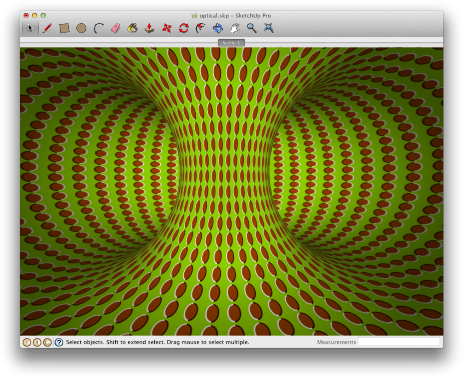The height and width of the screenshot is (377, 463).
Task: Select the Pan hand tool
Action: click(234, 28)
